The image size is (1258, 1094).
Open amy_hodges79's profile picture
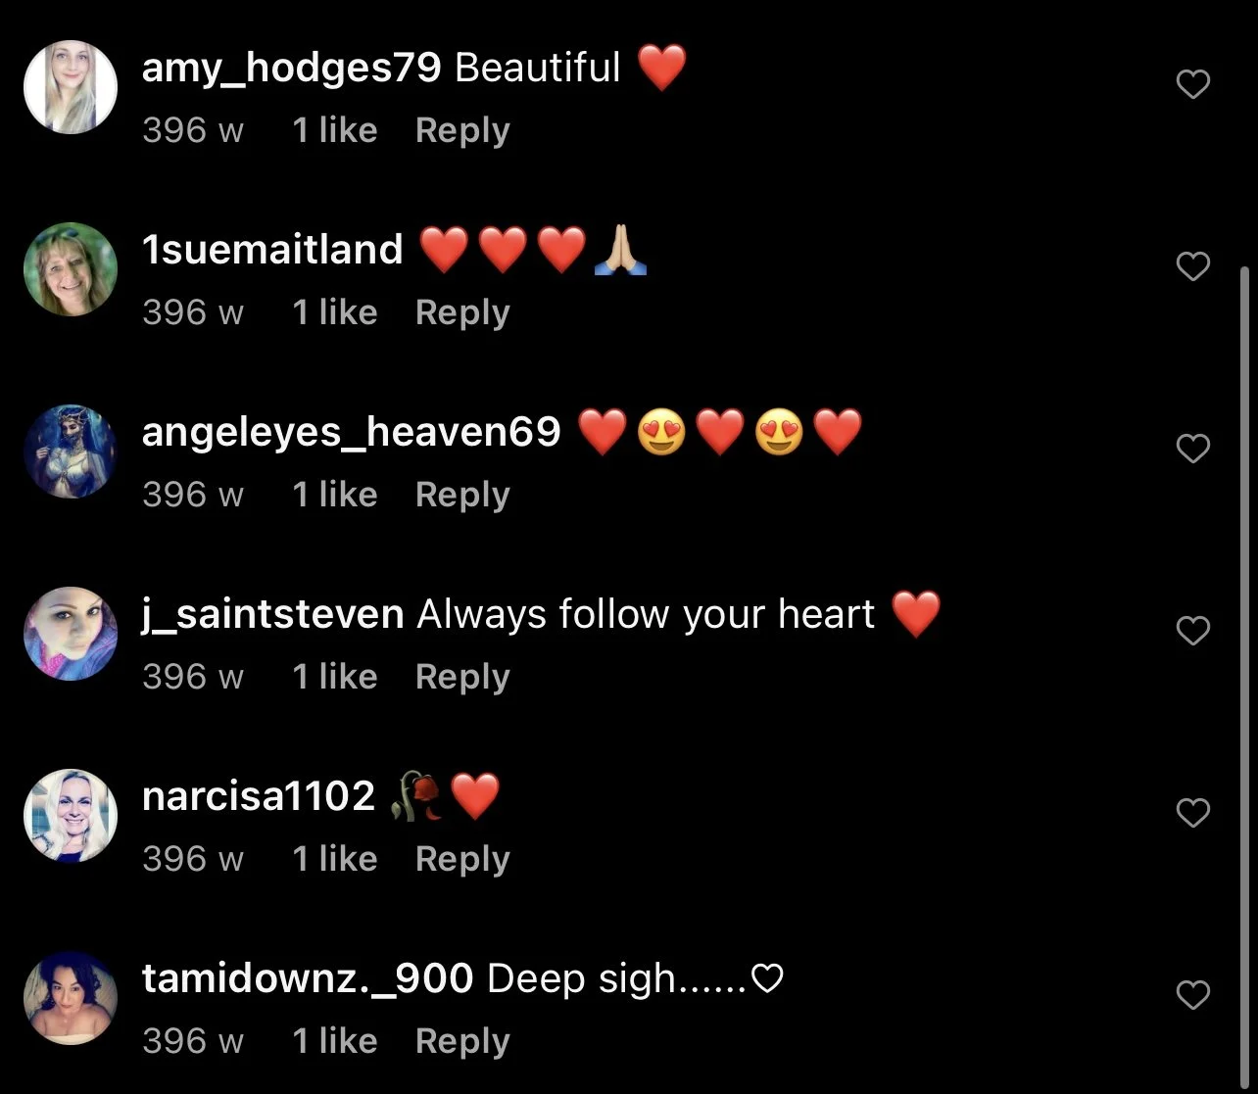[x=71, y=87]
